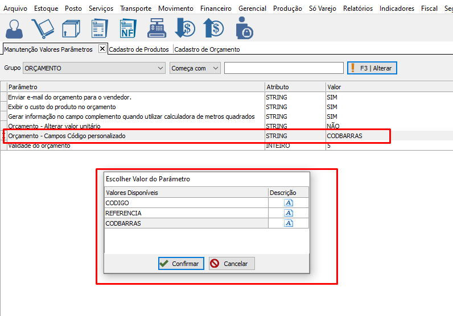
Task: Open the product box toolbar icon
Action: click(x=71, y=28)
